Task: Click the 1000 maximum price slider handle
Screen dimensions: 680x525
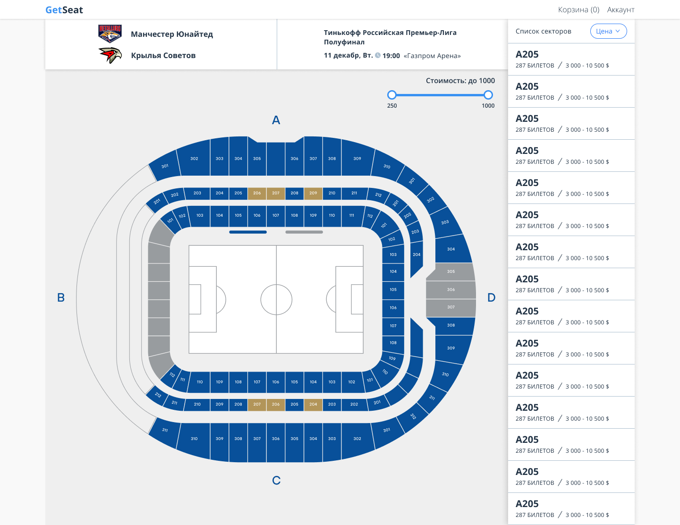Action: [x=488, y=95]
